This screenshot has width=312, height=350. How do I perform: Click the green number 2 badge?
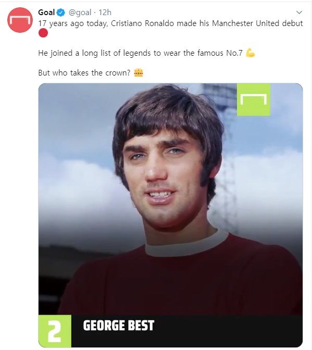tap(55, 331)
